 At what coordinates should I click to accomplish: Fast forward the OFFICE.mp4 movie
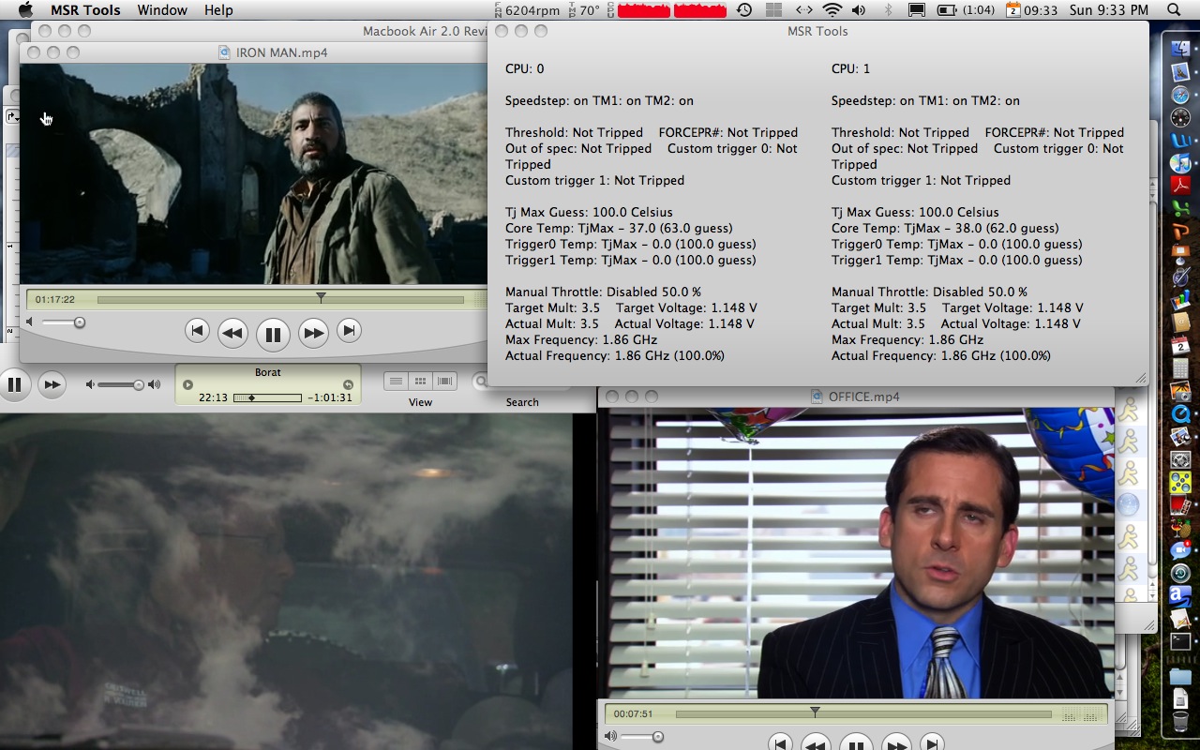click(897, 743)
